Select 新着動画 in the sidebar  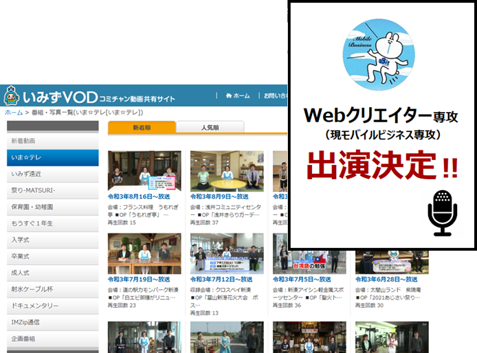53,141
